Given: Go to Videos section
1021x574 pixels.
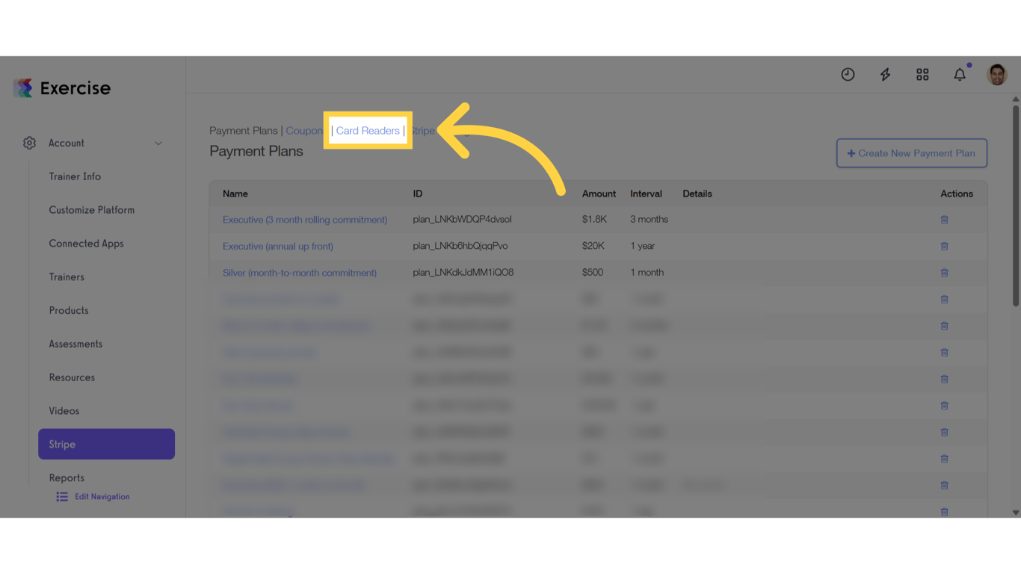Looking at the screenshot, I should (x=64, y=411).
